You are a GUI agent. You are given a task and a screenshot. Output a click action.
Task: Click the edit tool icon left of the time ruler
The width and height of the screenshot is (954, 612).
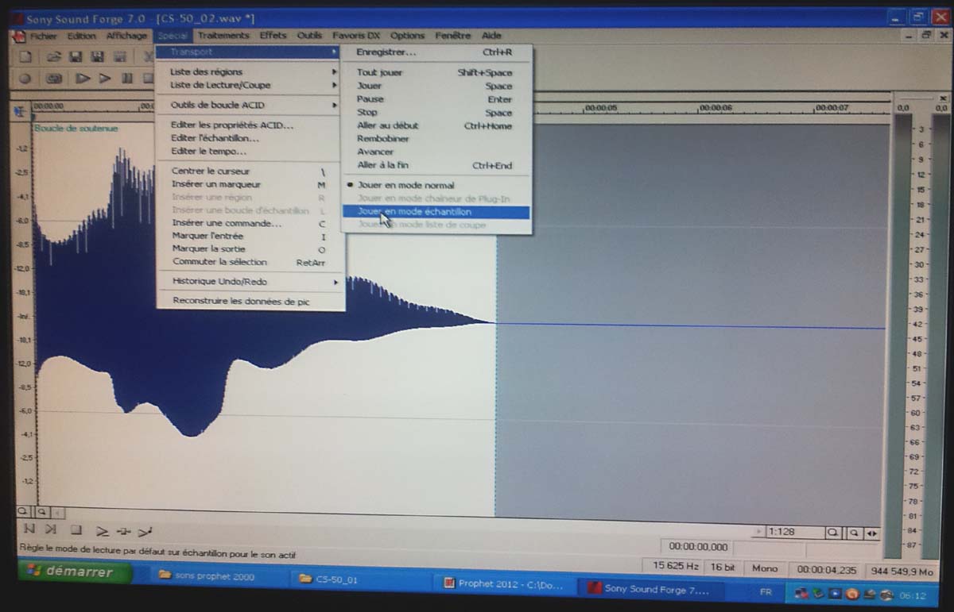(x=20, y=113)
